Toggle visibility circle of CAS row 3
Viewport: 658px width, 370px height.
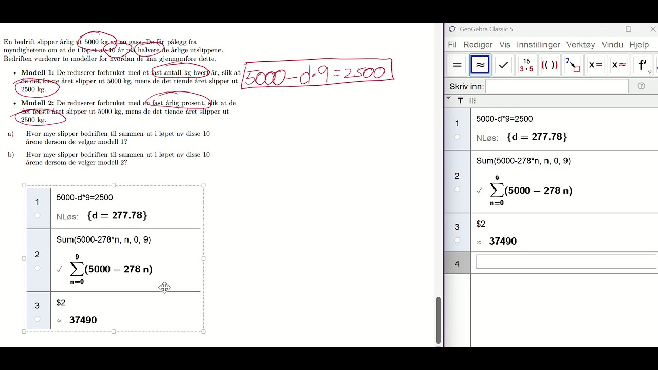[x=457, y=240]
